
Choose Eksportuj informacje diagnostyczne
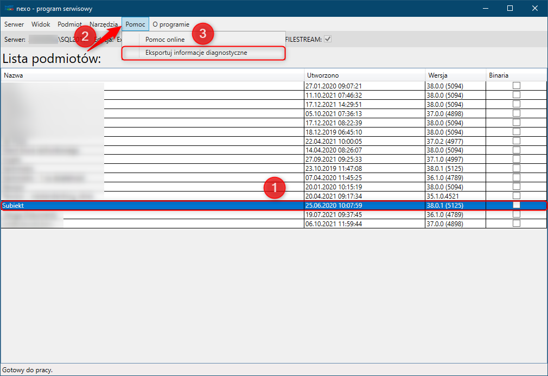coord(196,53)
